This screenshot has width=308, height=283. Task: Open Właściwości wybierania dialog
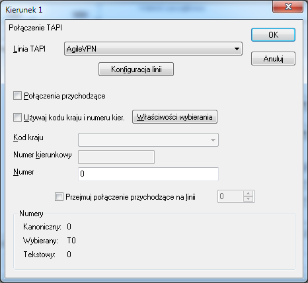174,117
